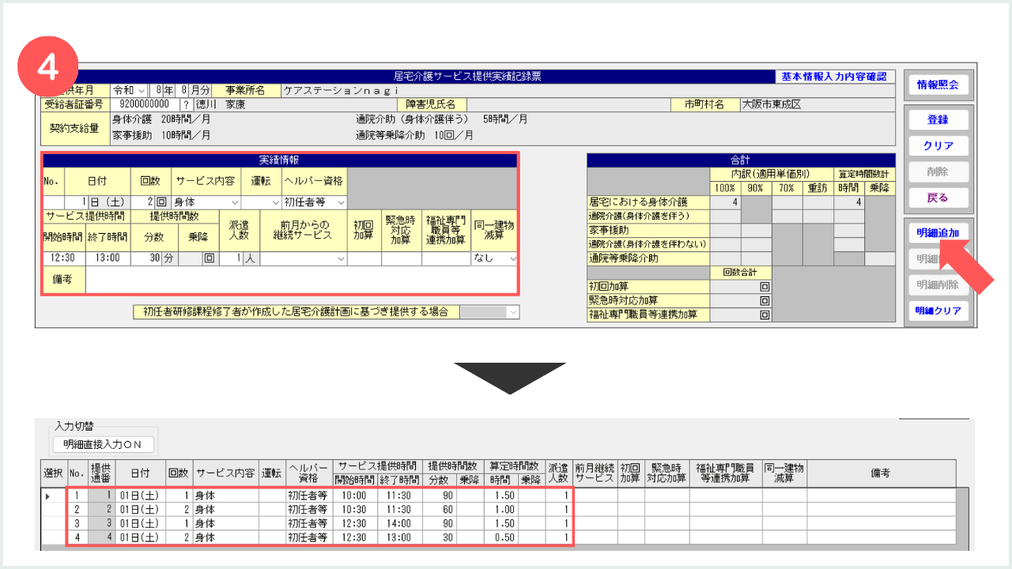
Task: Click the 開始時間 field showing 12:30
Action: click(63, 258)
